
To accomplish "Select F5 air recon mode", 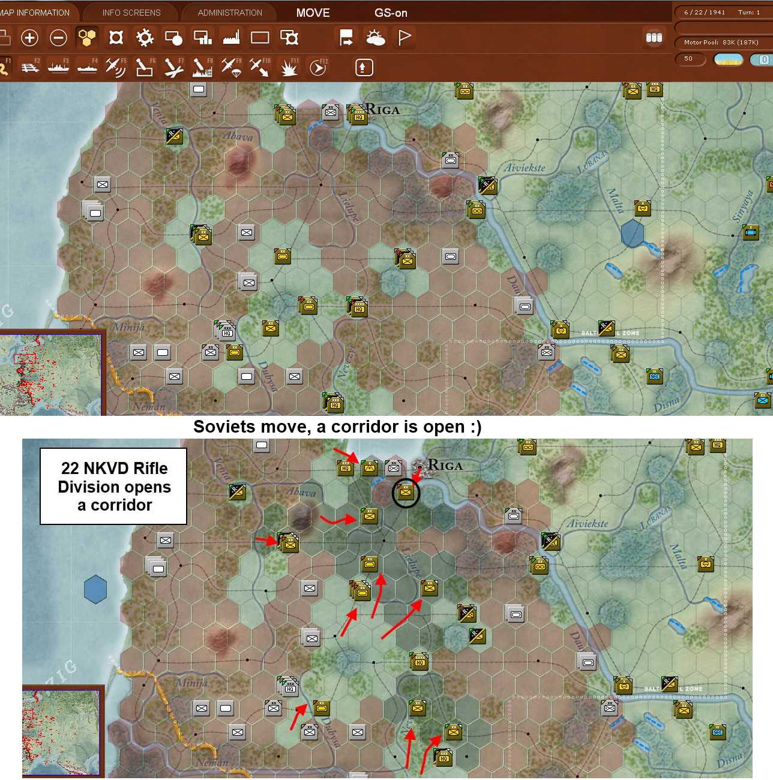I will click(x=116, y=67).
